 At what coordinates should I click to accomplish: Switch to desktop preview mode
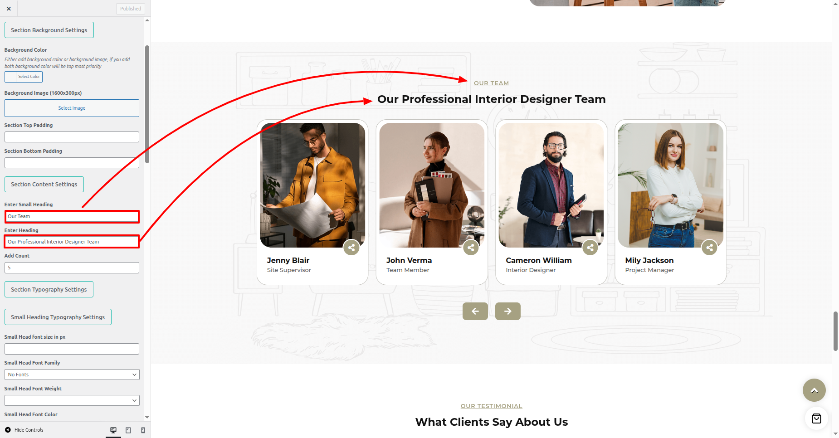coord(113,430)
